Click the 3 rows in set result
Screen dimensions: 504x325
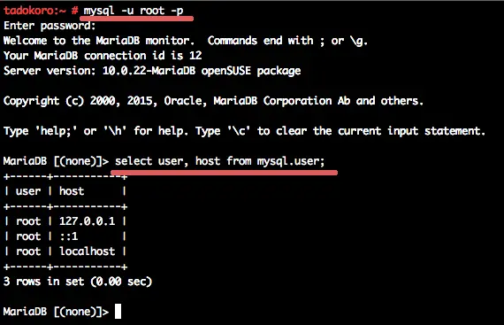coord(78,282)
